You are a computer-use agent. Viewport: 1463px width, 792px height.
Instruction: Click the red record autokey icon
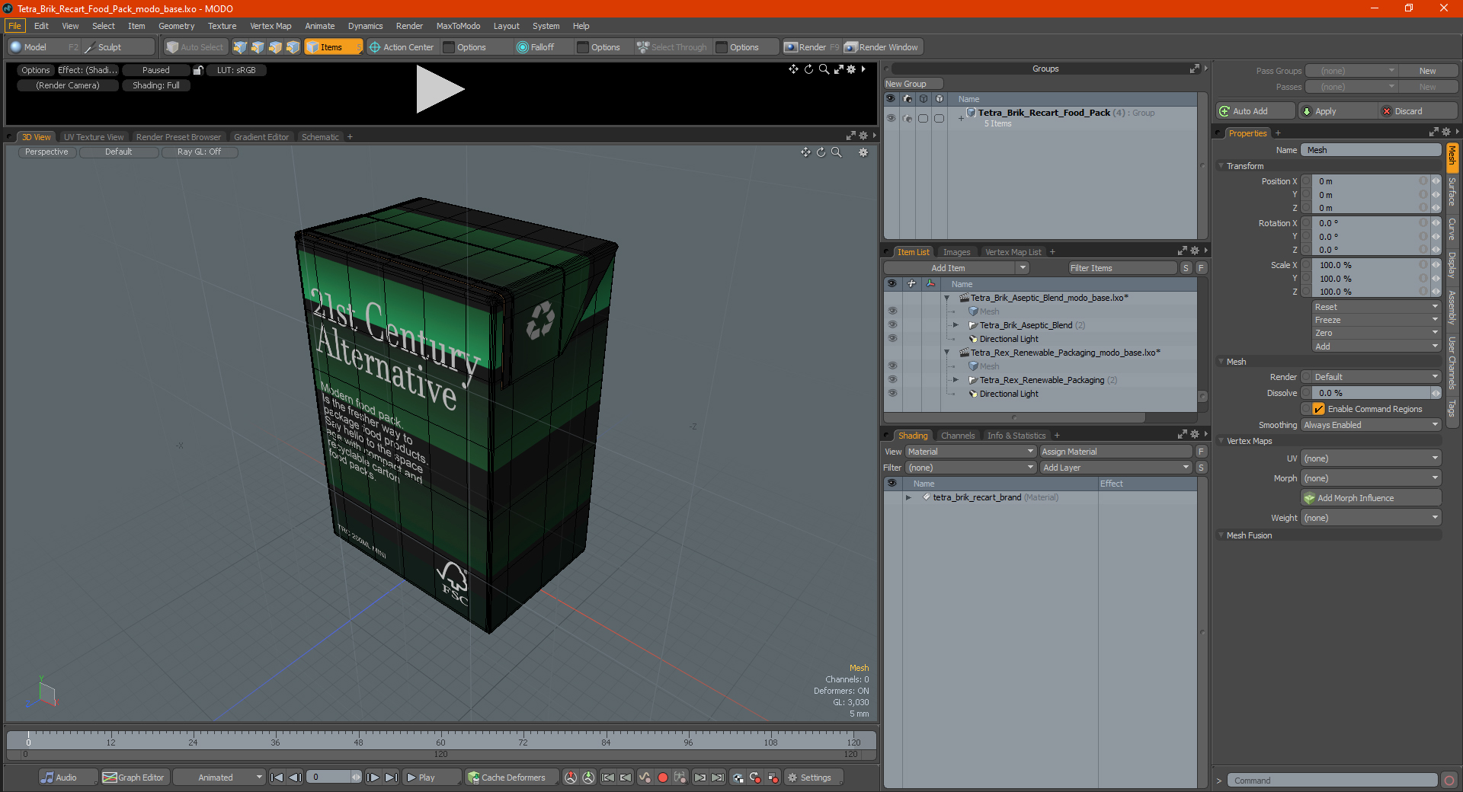click(x=663, y=778)
